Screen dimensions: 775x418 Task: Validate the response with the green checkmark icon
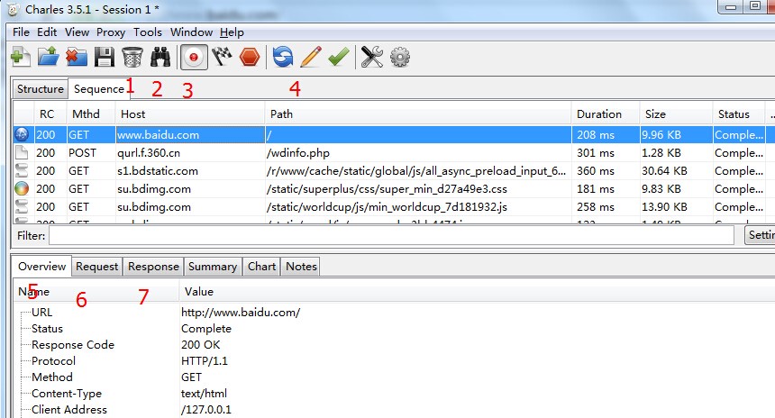(339, 57)
